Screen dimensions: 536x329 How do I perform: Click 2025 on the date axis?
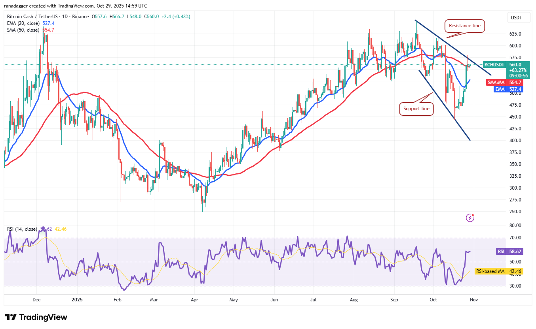77,300
